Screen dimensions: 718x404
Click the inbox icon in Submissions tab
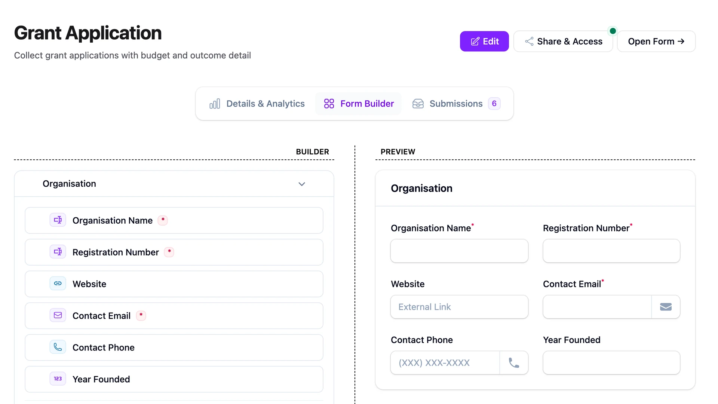click(418, 104)
